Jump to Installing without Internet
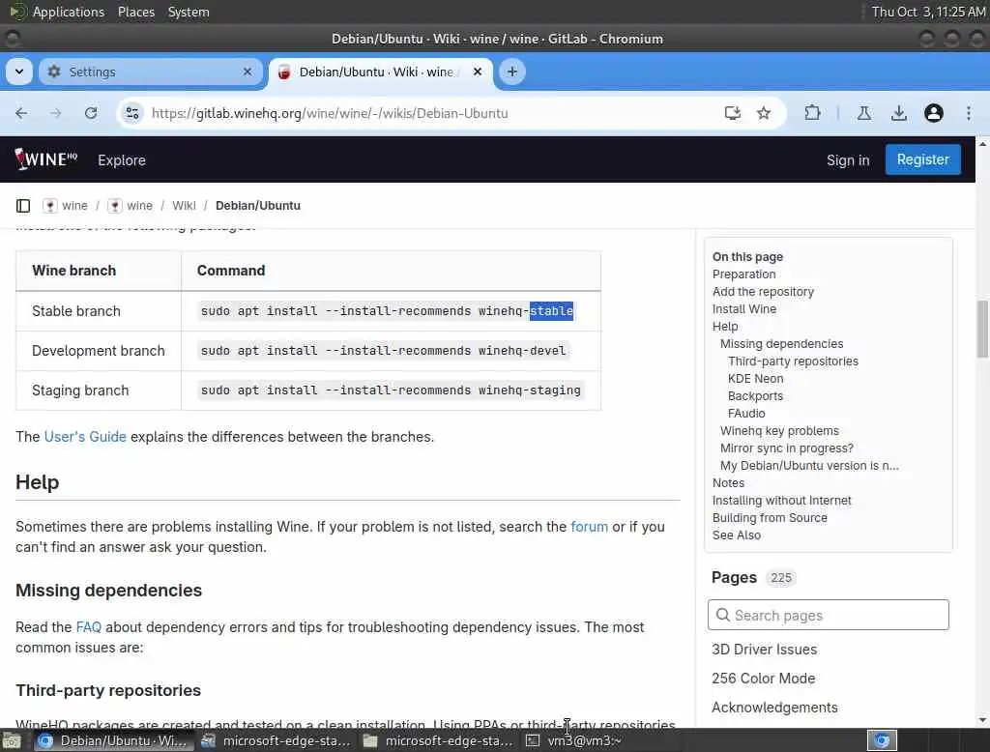The height and width of the screenshot is (752, 990). 781,500
